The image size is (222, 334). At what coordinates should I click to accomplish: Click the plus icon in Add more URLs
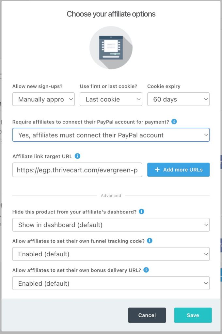[157, 170]
